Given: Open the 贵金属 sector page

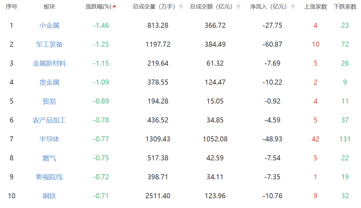Looking at the screenshot, I should pos(49,82).
